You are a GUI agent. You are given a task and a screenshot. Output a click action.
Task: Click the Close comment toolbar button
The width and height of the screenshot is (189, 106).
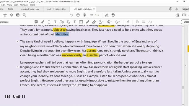click(x=185, y=22)
